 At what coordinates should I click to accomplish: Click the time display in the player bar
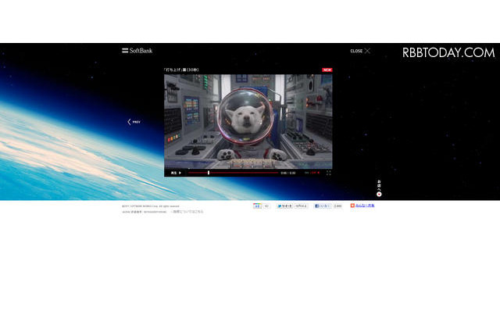click(288, 173)
